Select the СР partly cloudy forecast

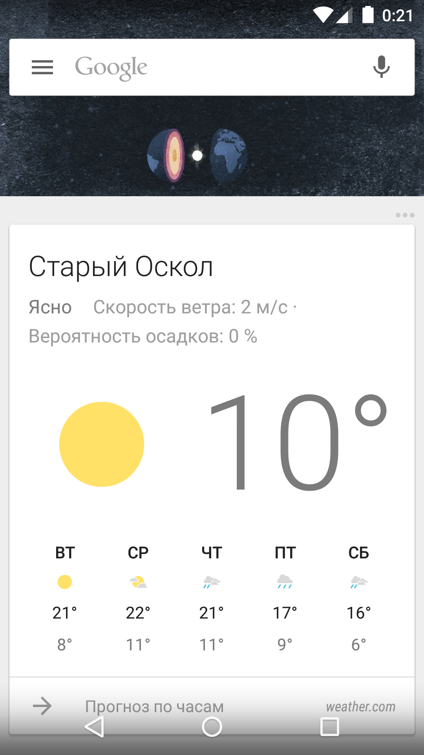click(138, 598)
